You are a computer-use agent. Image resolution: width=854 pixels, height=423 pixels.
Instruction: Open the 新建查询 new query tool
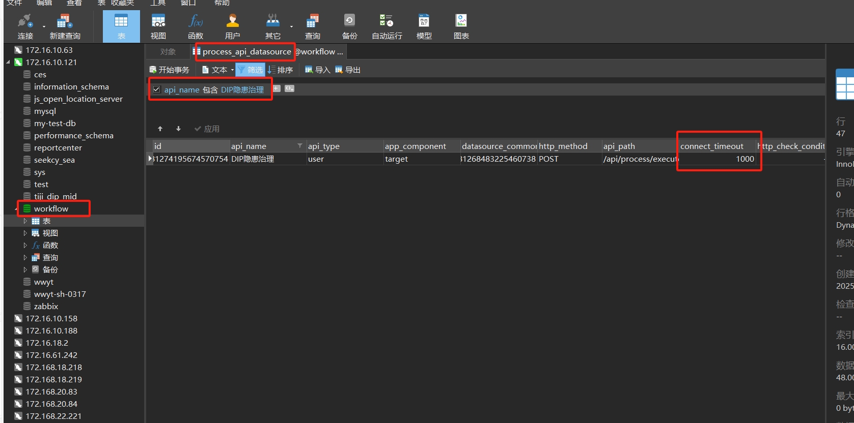pyautogui.click(x=65, y=26)
